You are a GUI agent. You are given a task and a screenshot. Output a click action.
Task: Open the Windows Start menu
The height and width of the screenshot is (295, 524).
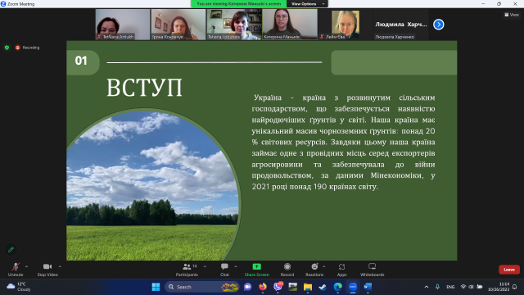[156, 287]
